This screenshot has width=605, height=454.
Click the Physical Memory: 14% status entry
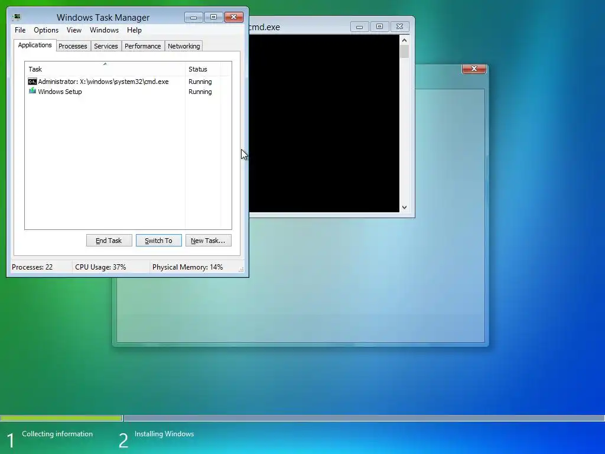coord(187,267)
